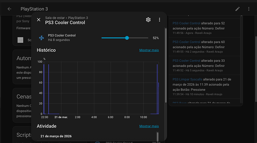Click the dialog title PS3 Cooler Control

[65, 23]
